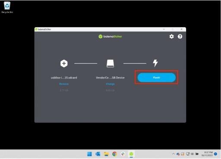Screen dimensions: 221x159
Task: Open Outlook from the taskbar
Action: [x=98, y=154]
